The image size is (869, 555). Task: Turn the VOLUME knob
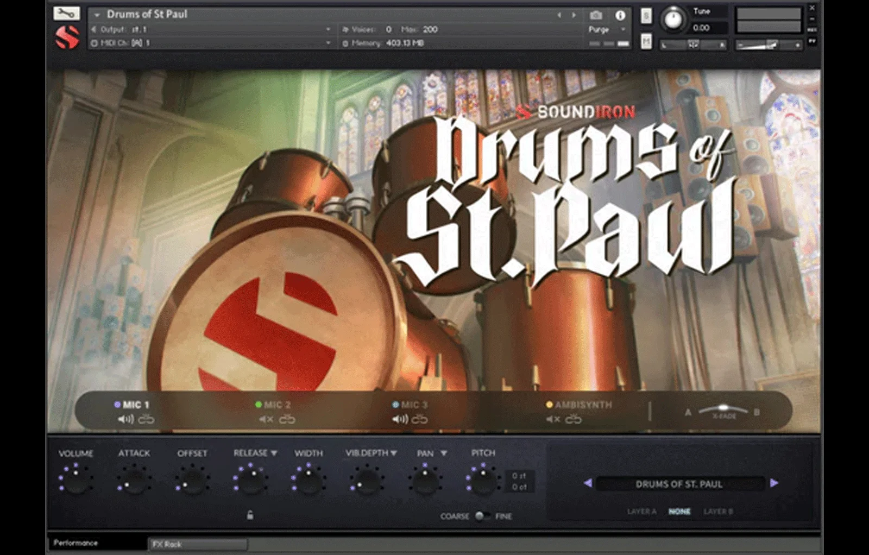coord(76,480)
